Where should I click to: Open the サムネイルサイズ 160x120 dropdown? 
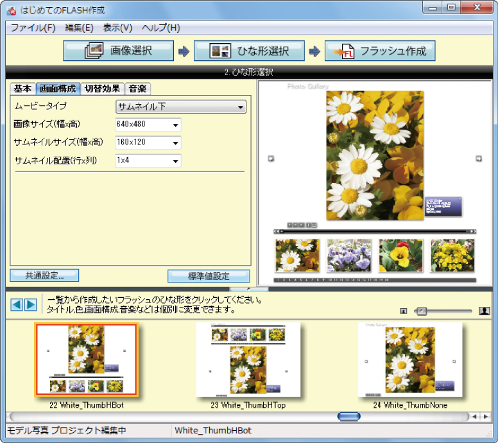coord(148,143)
